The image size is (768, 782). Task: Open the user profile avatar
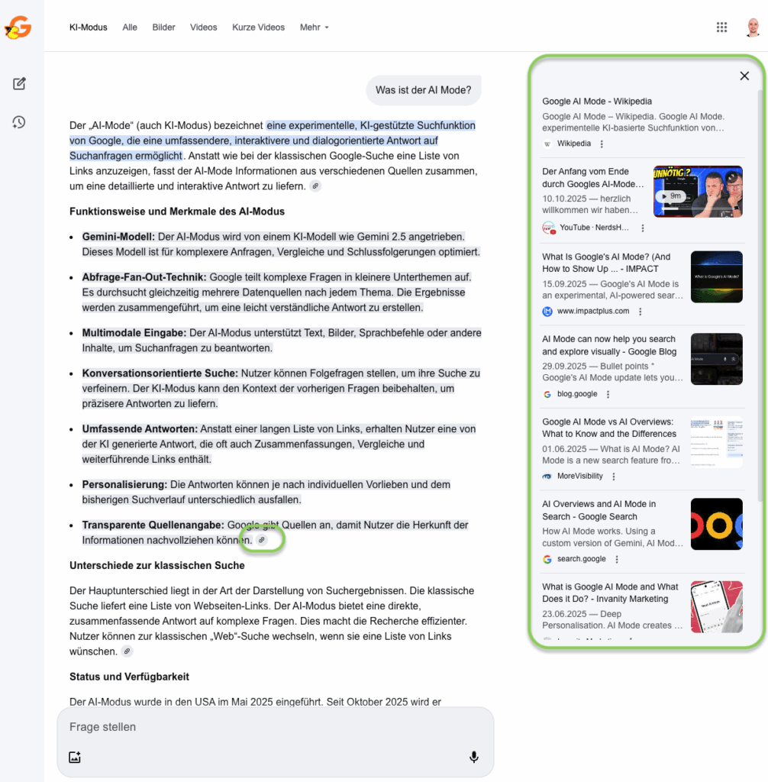pyautogui.click(x=753, y=27)
